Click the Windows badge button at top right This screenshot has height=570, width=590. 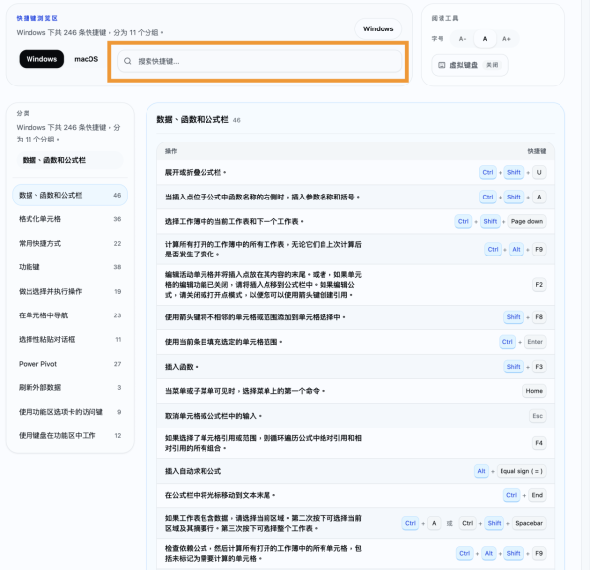(379, 28)
